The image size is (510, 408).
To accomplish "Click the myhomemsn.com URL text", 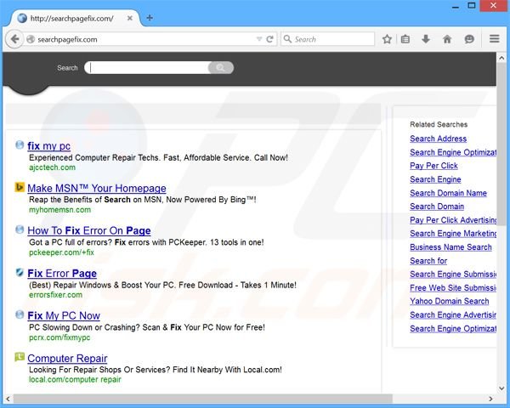I will tap(60, 210).
